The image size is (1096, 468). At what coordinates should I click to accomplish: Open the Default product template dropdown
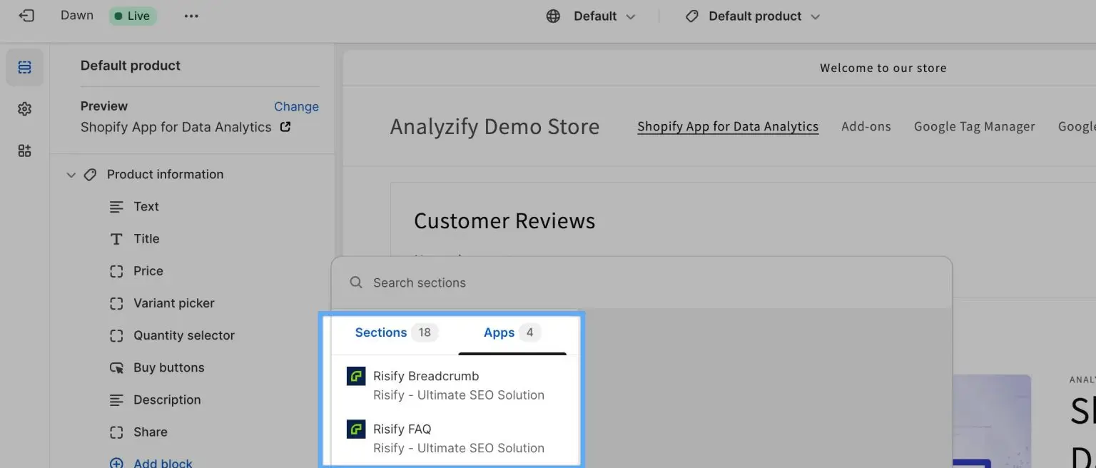click(753, 16)
